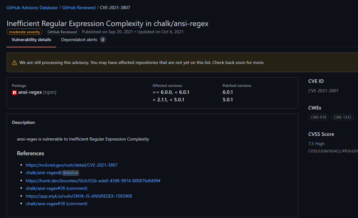This screenshot has height=218, width=358.
Task: Click the GitHub Reviewed badge next to severity
Action: click(x=62, y=32)
